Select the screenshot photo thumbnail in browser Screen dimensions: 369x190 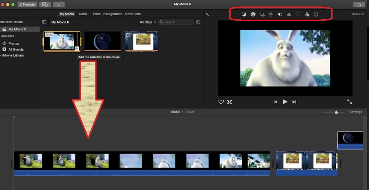point(142,41)
